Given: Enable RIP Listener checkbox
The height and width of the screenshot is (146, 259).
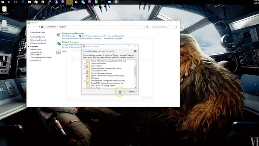Looking at the screenshot, I should (x=87, y=78).
